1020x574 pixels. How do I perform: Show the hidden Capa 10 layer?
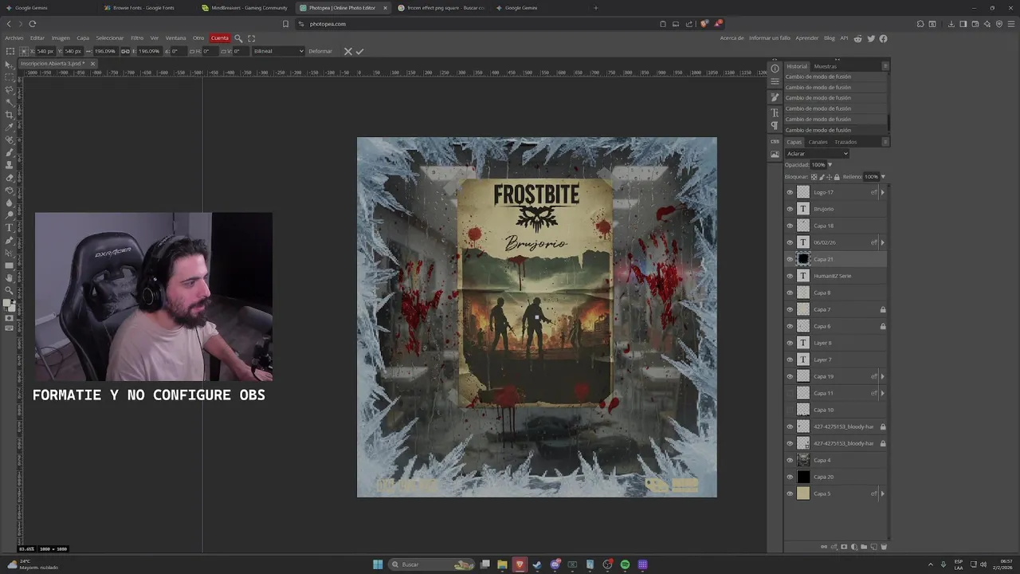pyautogui.click(x=790, y=410)
